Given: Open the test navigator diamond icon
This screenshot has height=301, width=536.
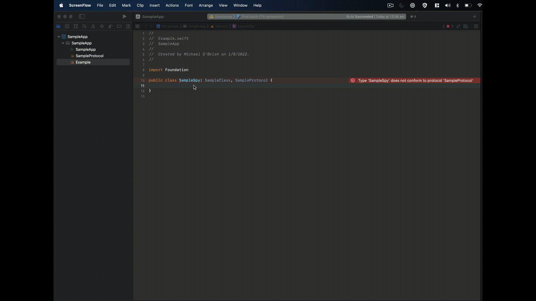Looking at the screenshot, I should [x=102, y=26].
